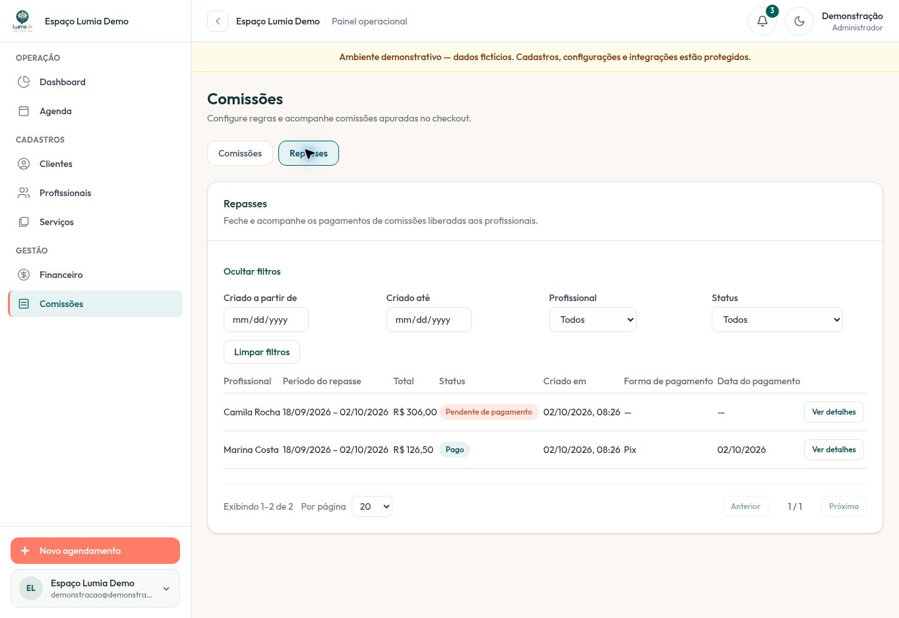Click the R$ 306,00 total value
The height and width of the screenshot is (618, 899).
coord(415,412)
